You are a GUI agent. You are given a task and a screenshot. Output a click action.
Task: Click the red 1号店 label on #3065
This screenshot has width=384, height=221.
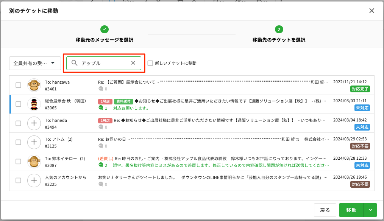pos(105,101)
